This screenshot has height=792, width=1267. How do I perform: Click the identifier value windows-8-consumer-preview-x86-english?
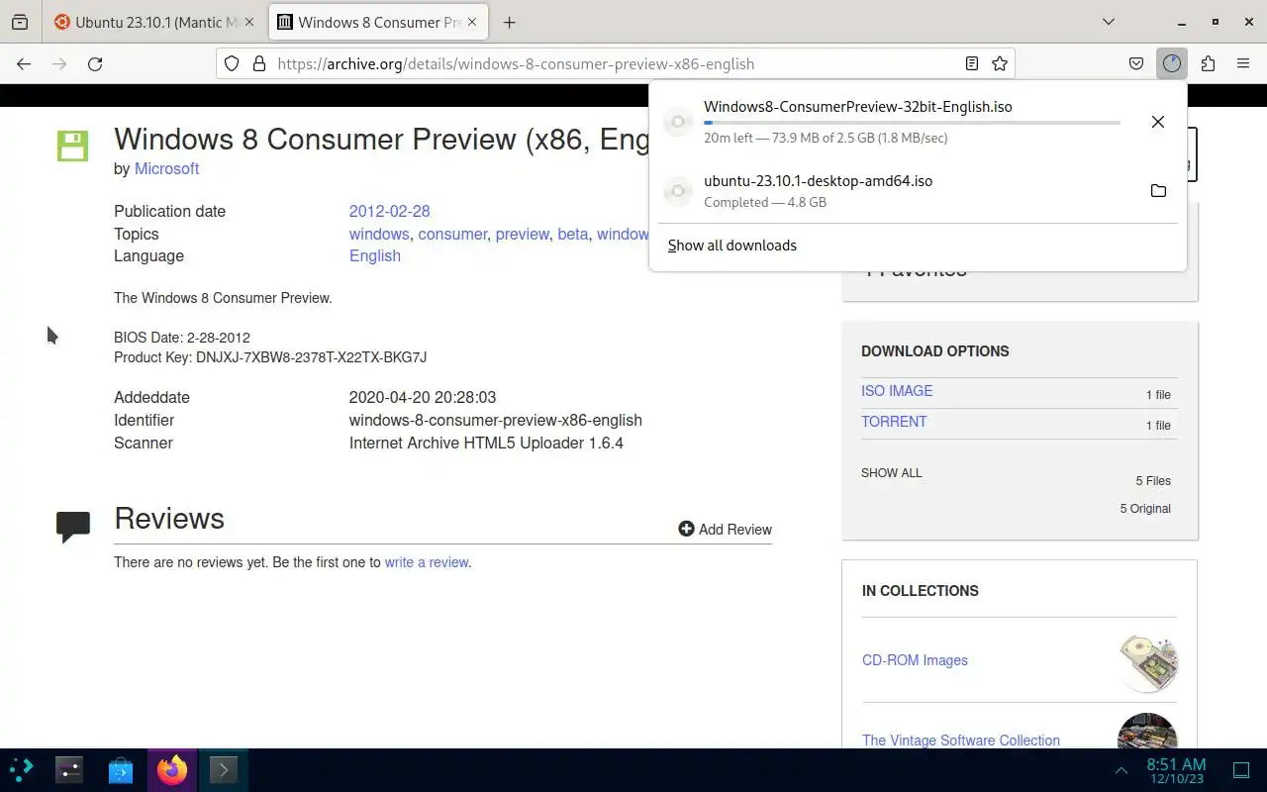pos(495,420)
